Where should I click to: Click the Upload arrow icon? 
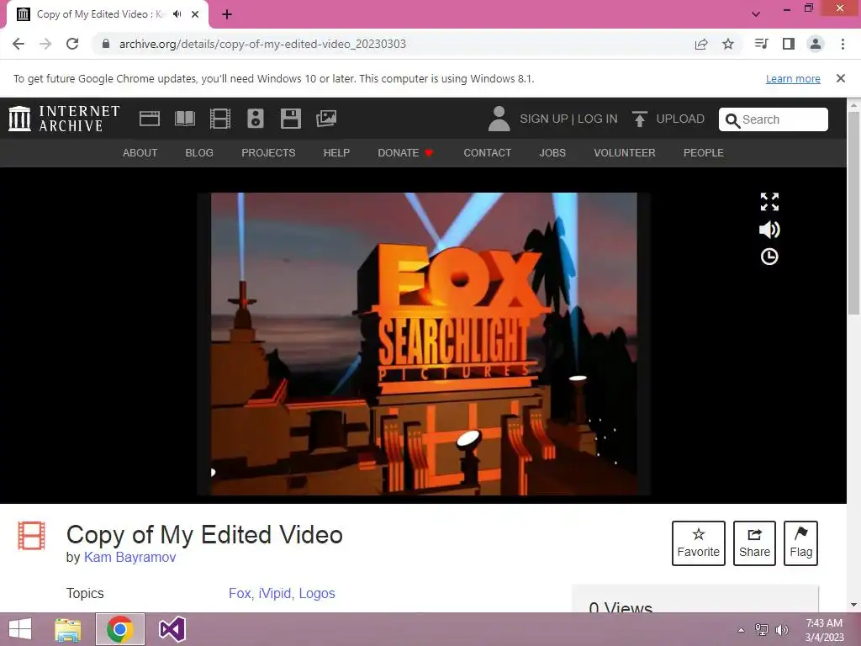[639, 119]
